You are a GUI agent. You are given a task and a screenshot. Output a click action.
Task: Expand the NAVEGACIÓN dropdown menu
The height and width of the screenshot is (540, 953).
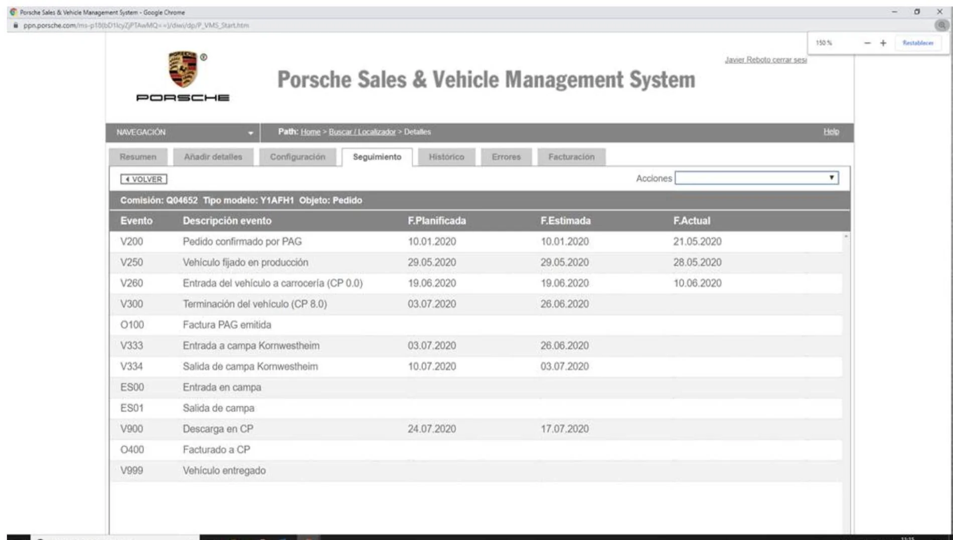tap(183, 132)
